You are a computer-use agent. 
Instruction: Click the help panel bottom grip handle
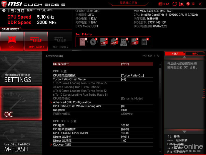coord(184,131)
